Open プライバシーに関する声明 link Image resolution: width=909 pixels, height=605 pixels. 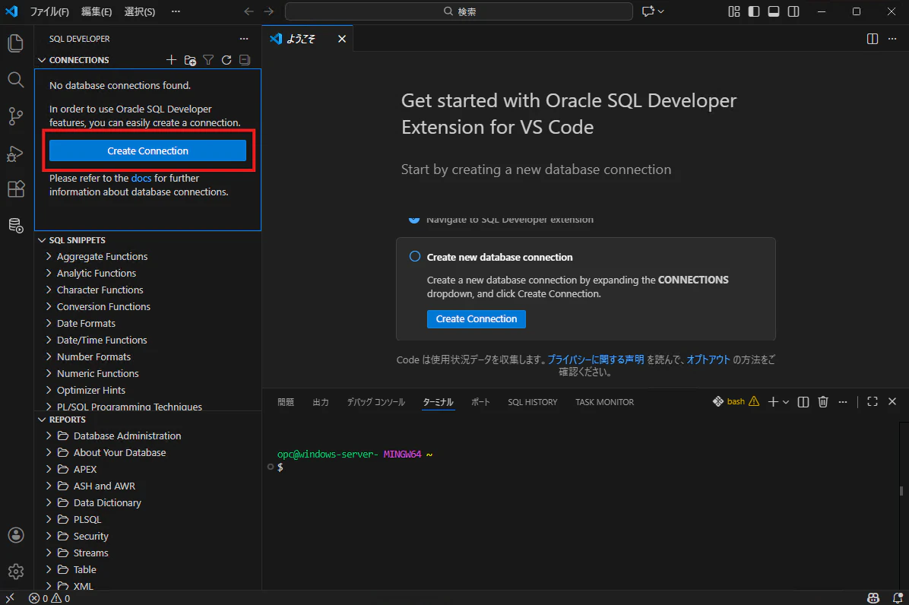click(595, 360)
